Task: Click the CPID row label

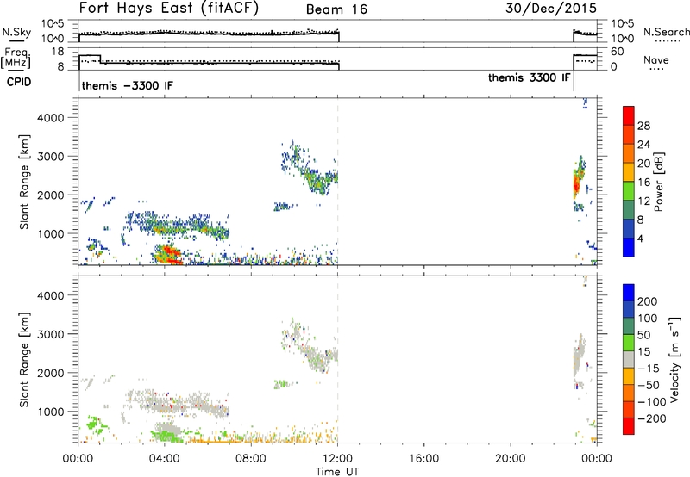Action: [19, 82]
